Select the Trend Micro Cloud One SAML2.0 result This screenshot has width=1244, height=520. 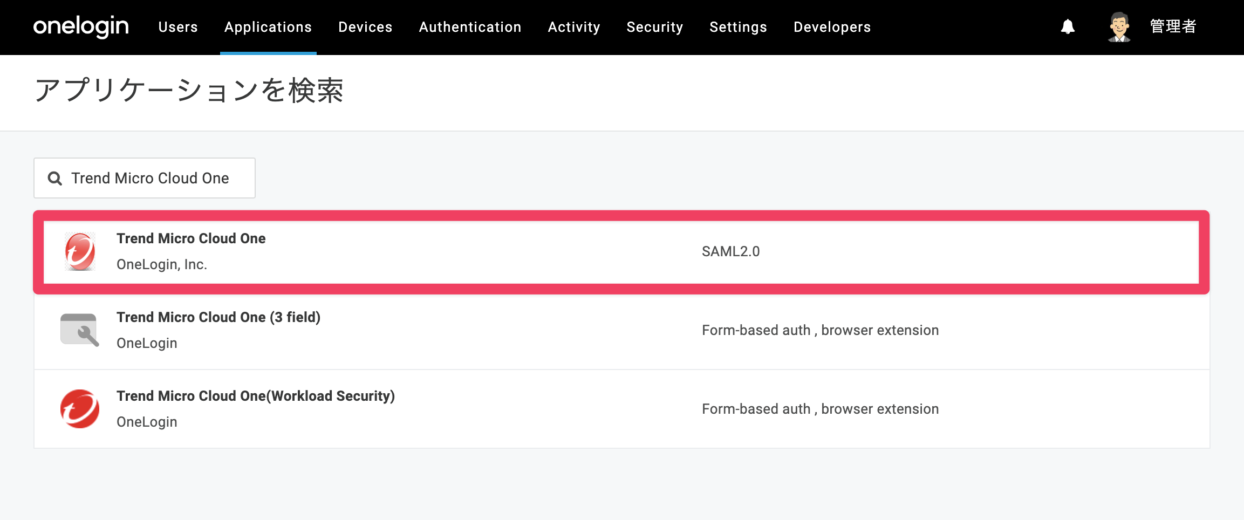click(621, 252)
